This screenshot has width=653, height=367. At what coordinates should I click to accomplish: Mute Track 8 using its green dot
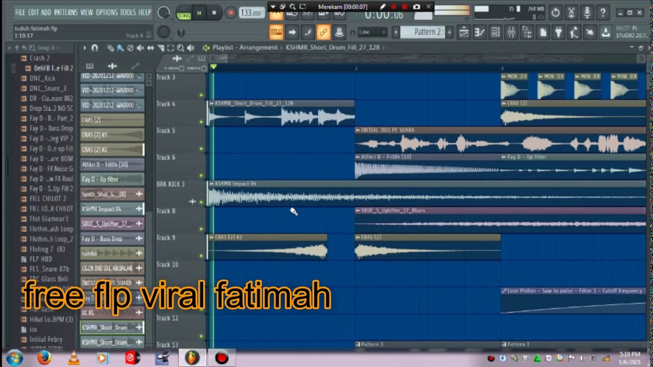point(201,229)
